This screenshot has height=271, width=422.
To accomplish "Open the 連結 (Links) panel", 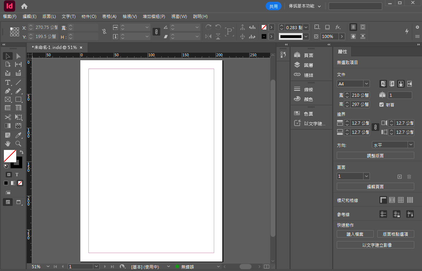I will [x=304, y=75].
